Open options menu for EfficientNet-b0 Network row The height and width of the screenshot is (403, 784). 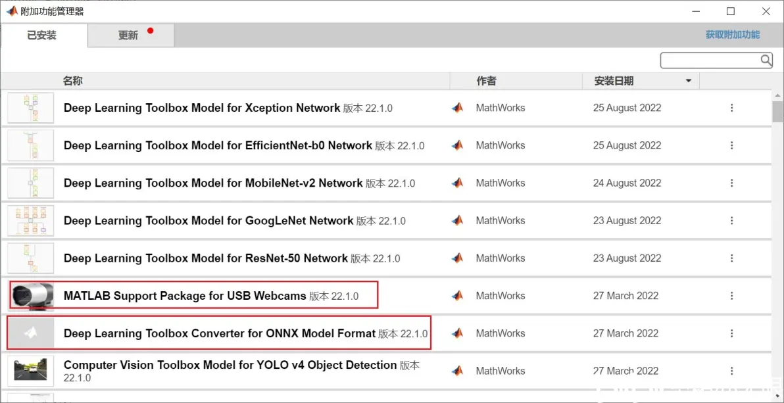[x=731, y=145]
